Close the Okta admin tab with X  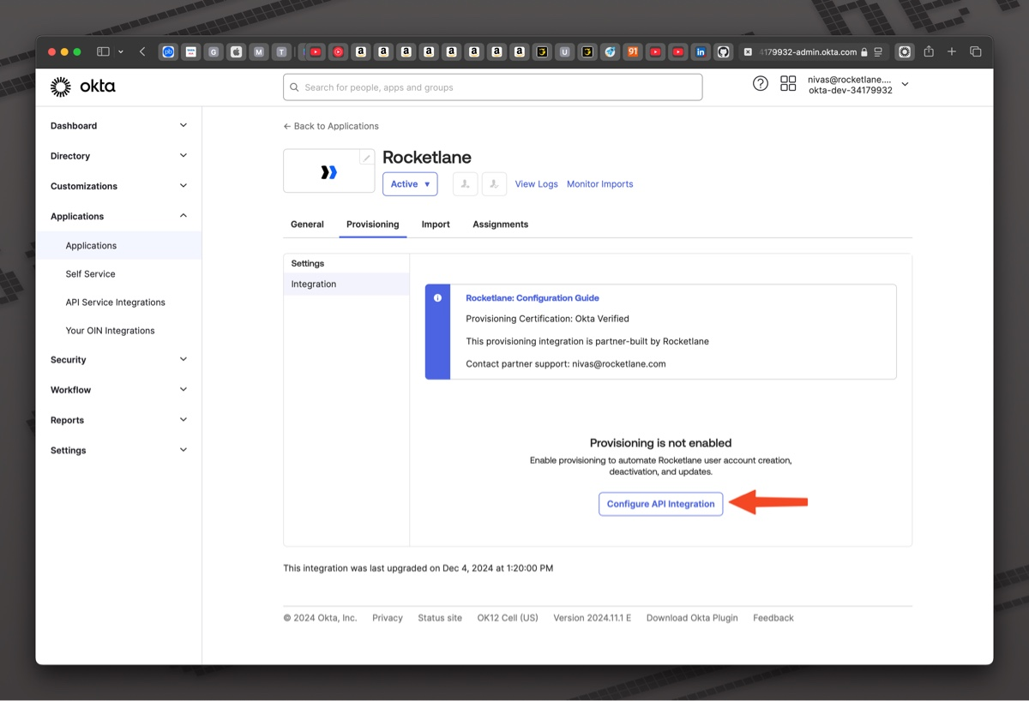click(x=748, y=52)
